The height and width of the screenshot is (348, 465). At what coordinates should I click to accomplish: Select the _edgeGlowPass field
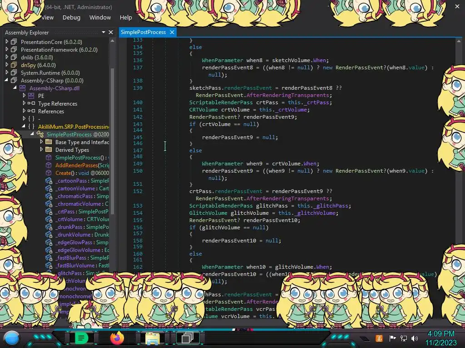point(82,242)
